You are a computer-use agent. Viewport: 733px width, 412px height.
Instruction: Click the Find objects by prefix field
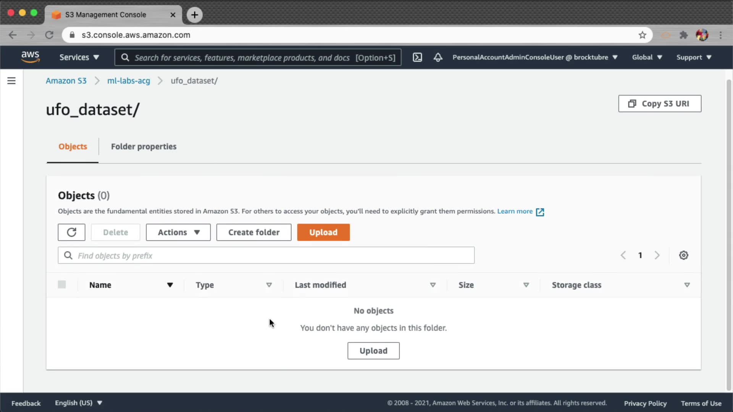(x=266, y=255)
